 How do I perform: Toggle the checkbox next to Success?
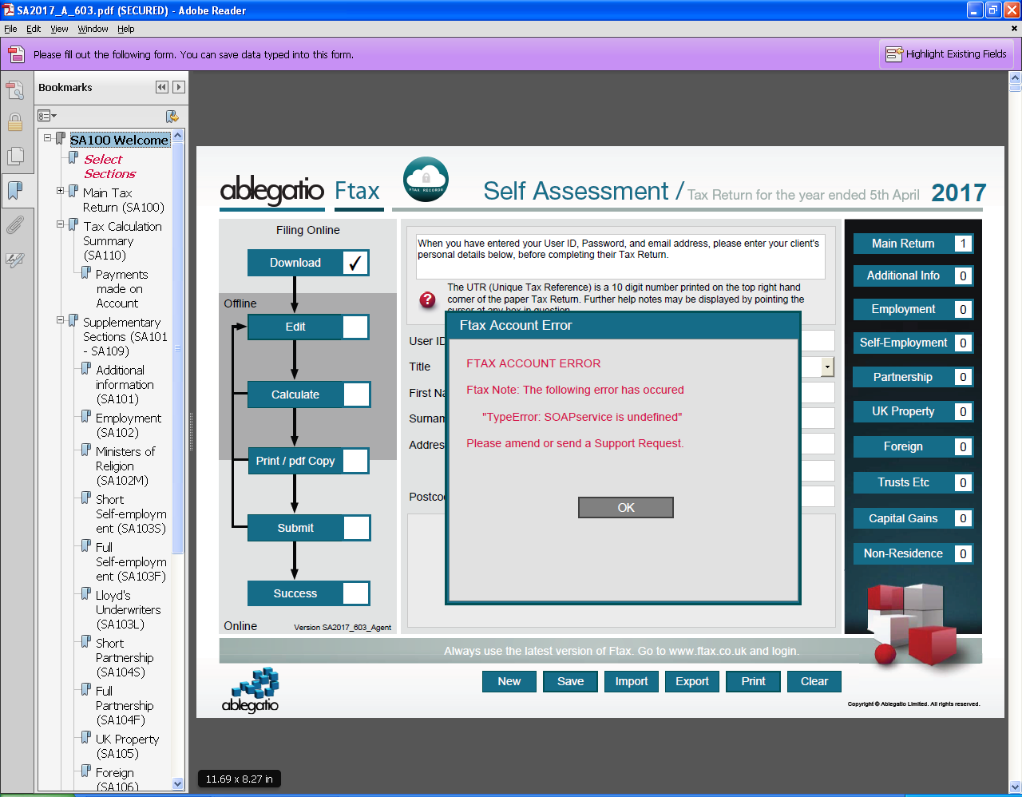pyautogui.click(x=356, y=593)
